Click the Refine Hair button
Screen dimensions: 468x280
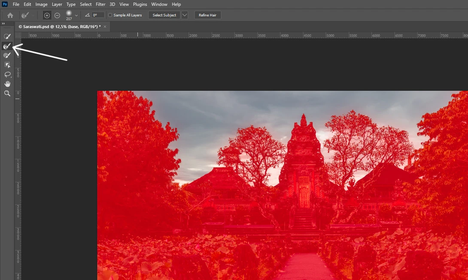tap(207, 15)
